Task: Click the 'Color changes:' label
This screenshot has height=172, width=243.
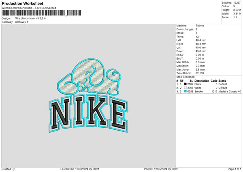Action: tap(185, 29)
